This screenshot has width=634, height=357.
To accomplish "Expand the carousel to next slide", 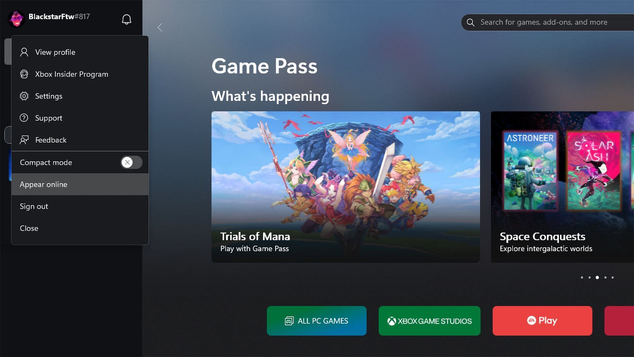I will (x=605, y=278).
